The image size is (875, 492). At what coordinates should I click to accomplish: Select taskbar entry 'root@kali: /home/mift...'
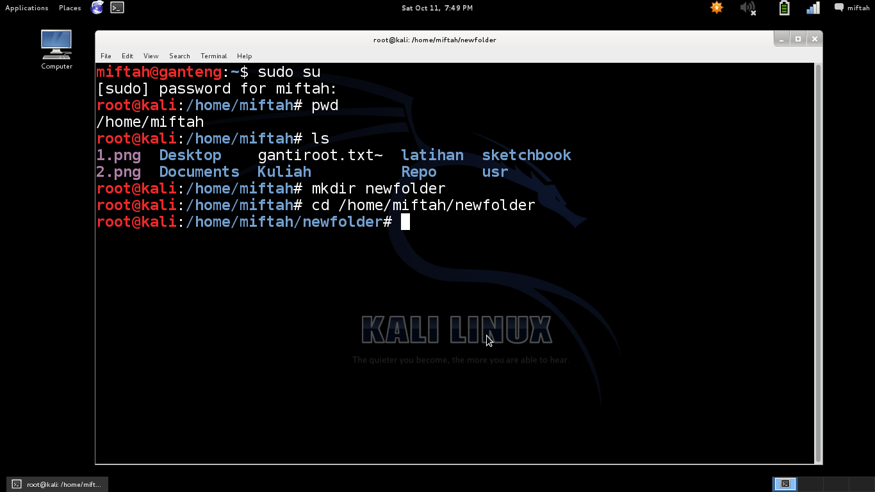(57, 484)
